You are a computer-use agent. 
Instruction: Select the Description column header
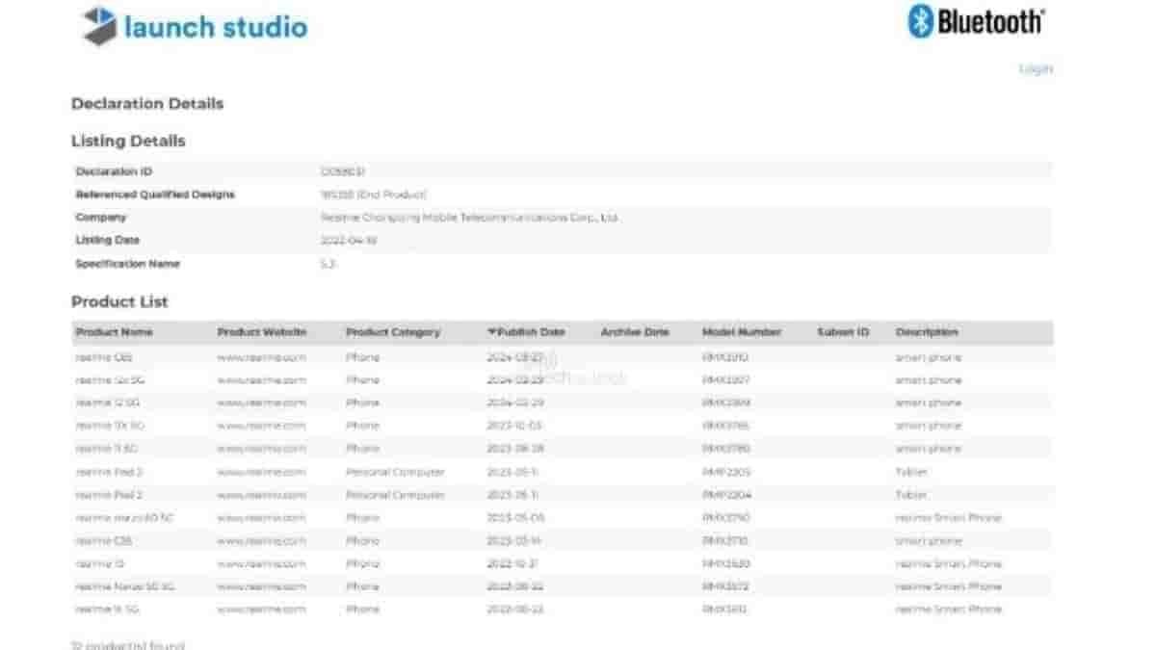coord(927,332)
